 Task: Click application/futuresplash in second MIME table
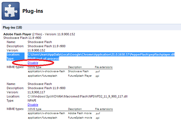coord(42,118)
